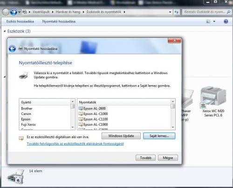233x188 pixels.
Task: Expand the arrow after the Vezérlőpult breadcrumb
Action: pos(53,12)
